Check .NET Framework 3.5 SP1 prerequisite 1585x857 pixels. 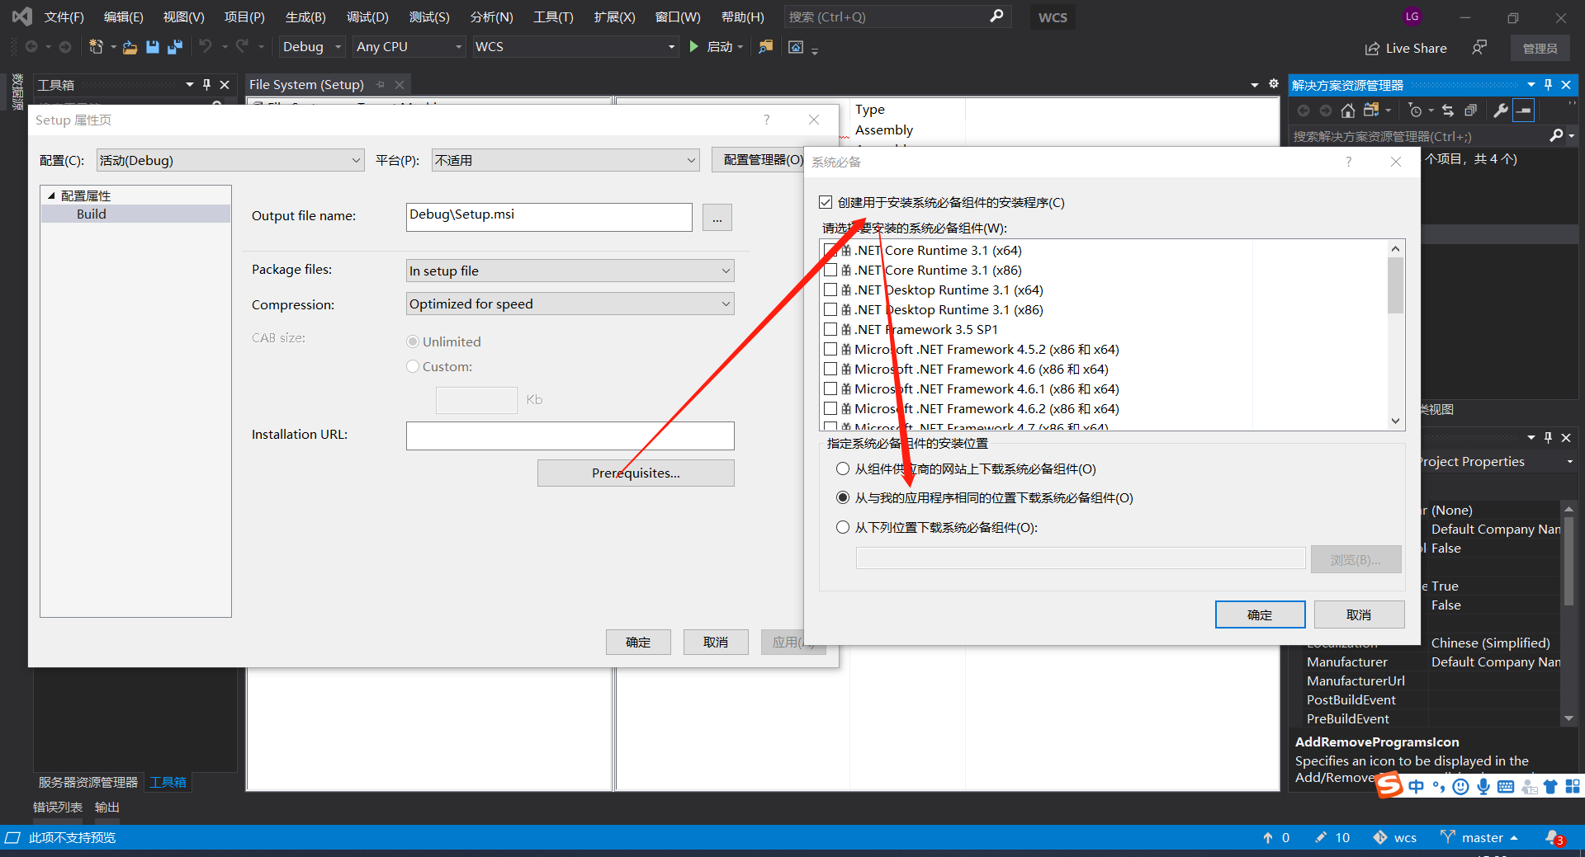(831, 329)
